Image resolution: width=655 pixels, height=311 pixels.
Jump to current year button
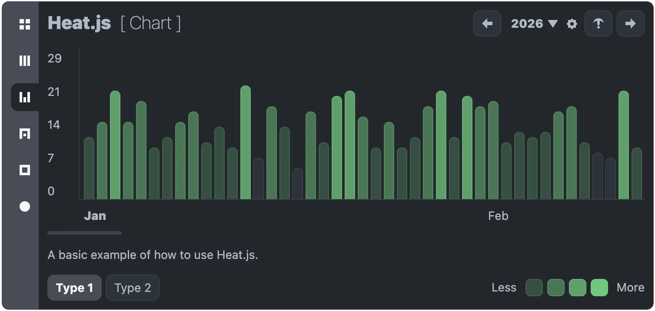(x=598, y=23)
